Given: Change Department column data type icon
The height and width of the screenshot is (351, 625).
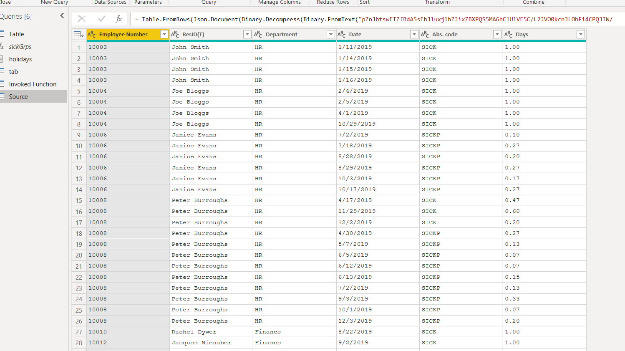Looking at the screenshot, I should (x=258, y=34).
